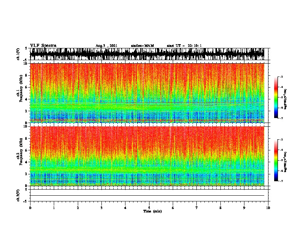This screenshot has height=233, width=302.
Task: Click time axis tick label "6"
Action: pos(173,208)
